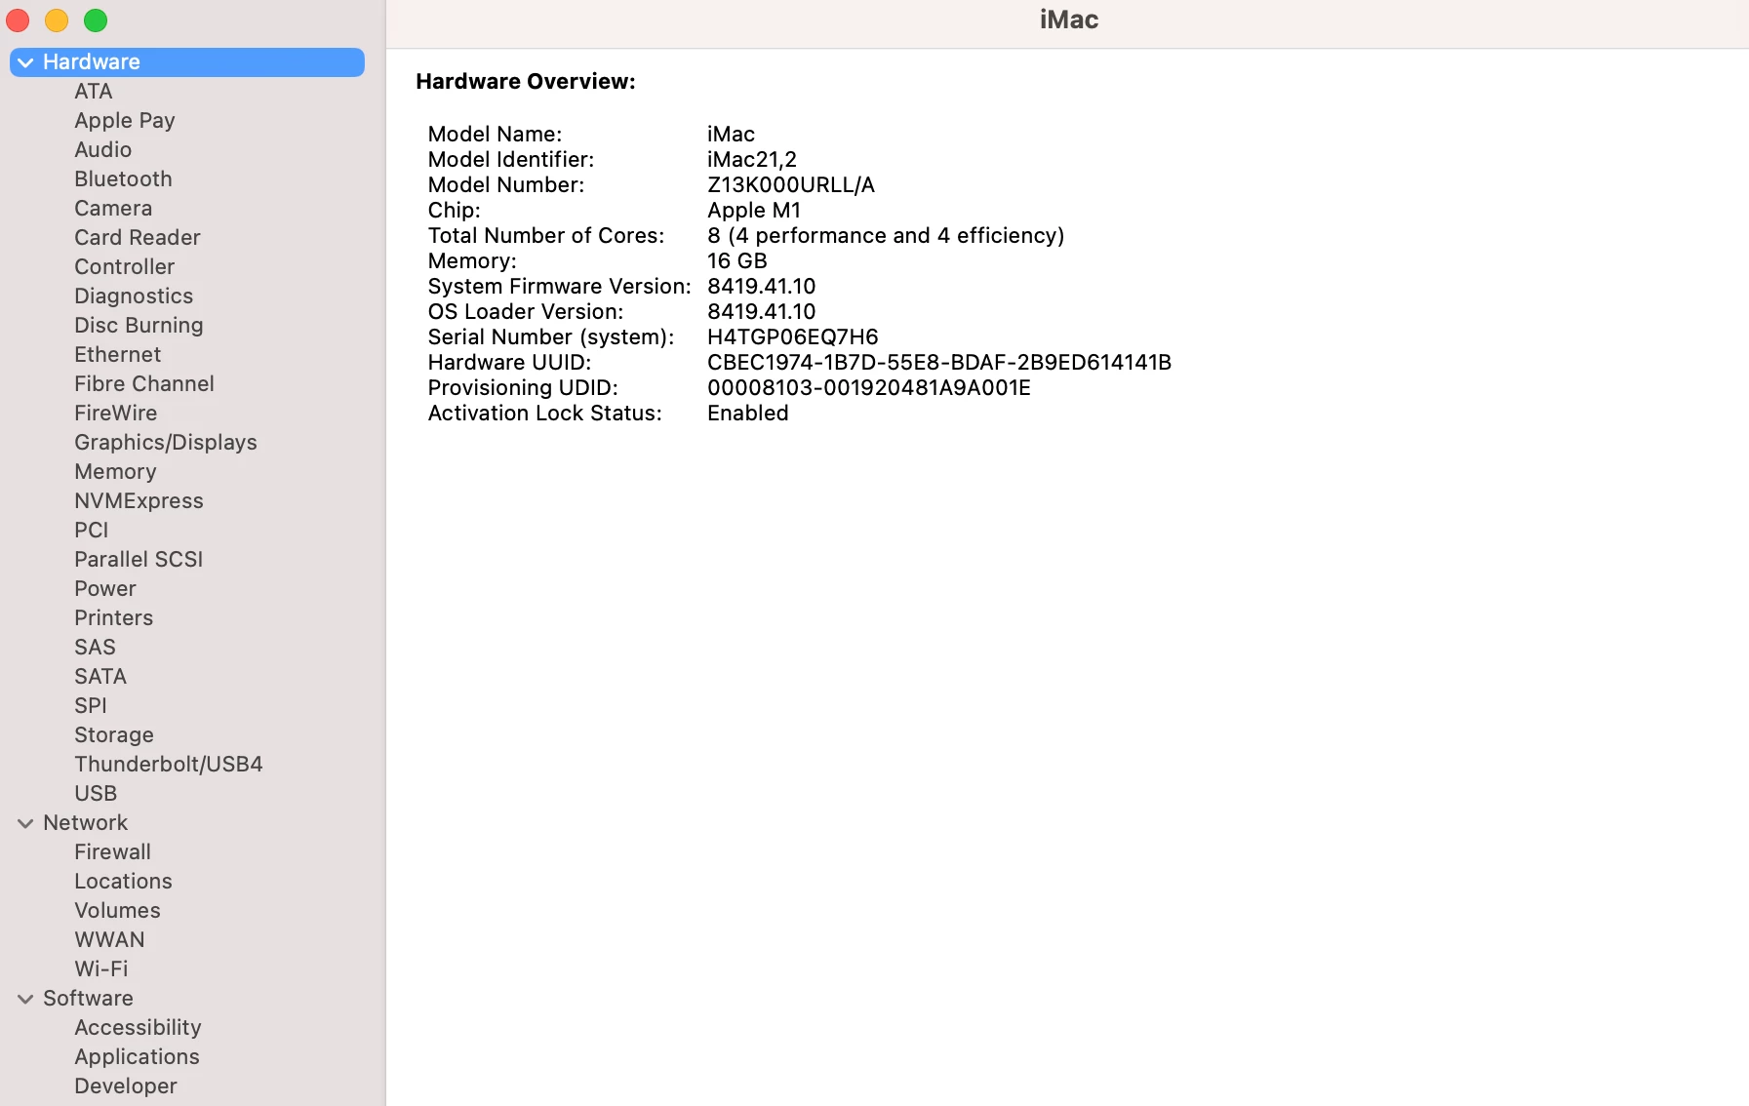Open Parallel SCSI in the sidebar
The width and height of the screenshot is (1749, 1106).
point(139,560)
